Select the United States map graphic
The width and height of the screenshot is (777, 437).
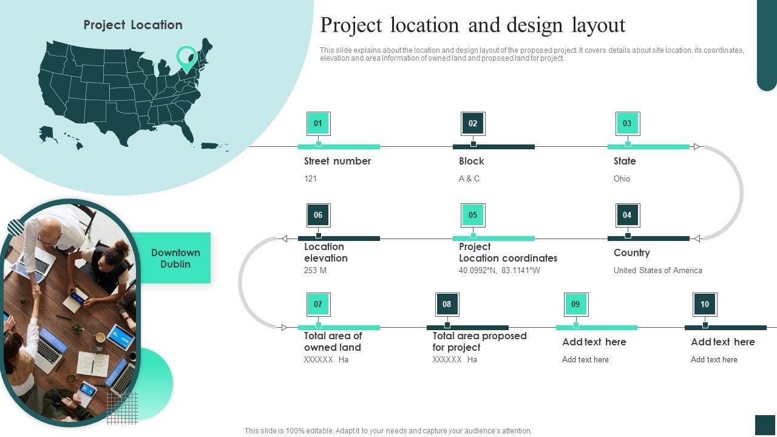134,94
